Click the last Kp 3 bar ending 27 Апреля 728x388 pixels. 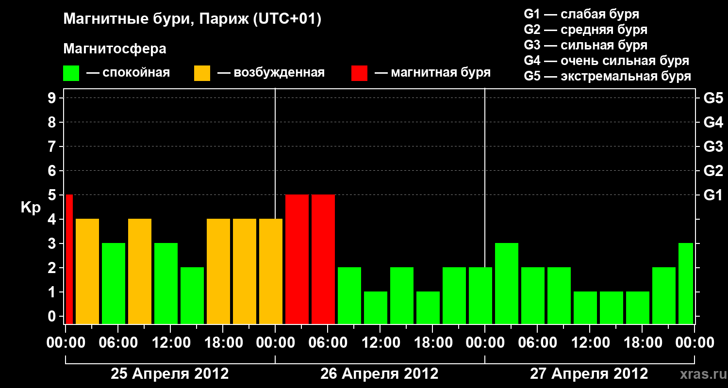coord(686,283)
